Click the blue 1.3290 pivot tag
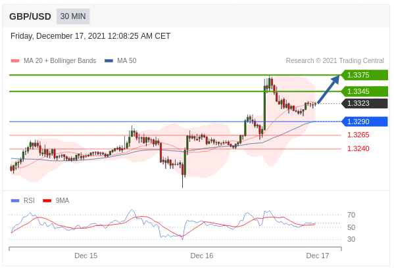 (364, 122)
